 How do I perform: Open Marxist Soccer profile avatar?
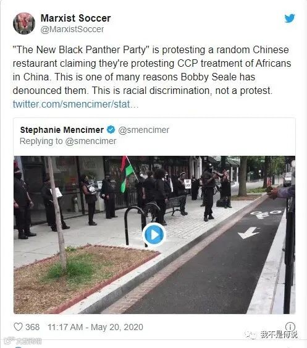pyautogui.click(x=24, y=23)
